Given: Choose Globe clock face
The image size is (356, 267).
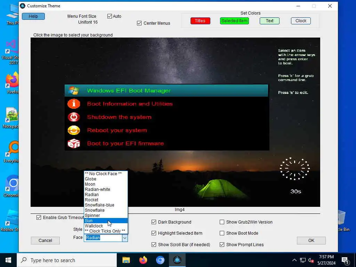Looking at the screenshot, I should click(x=106, y=179).
